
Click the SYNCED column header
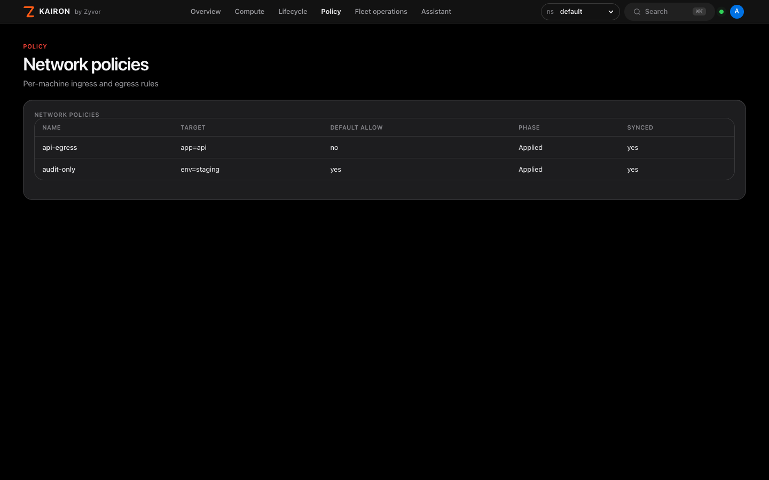click(640, 128)
